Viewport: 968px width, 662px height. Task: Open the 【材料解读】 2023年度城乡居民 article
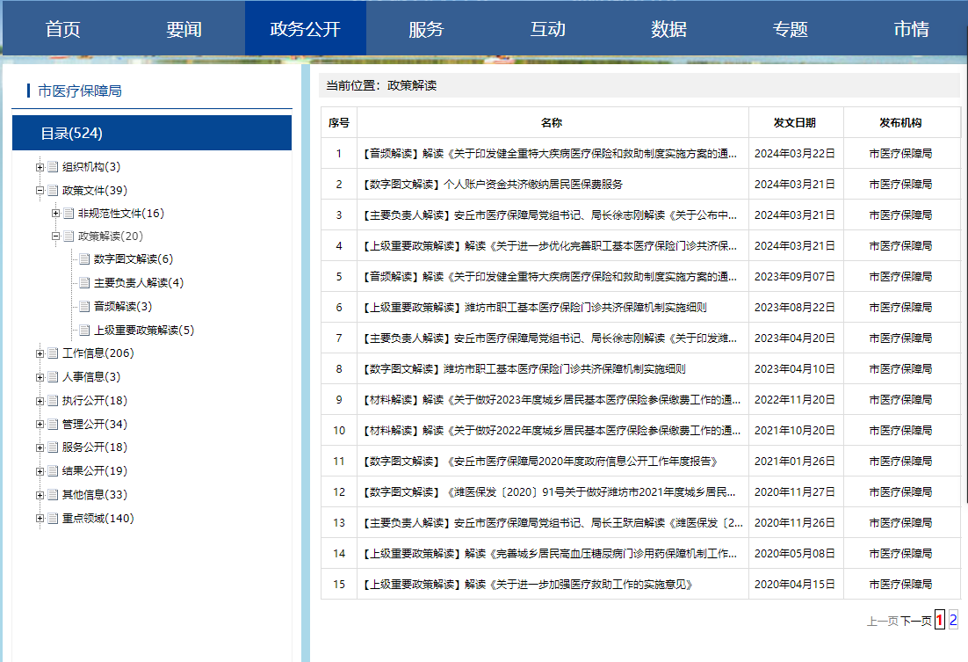click(552, 400)
